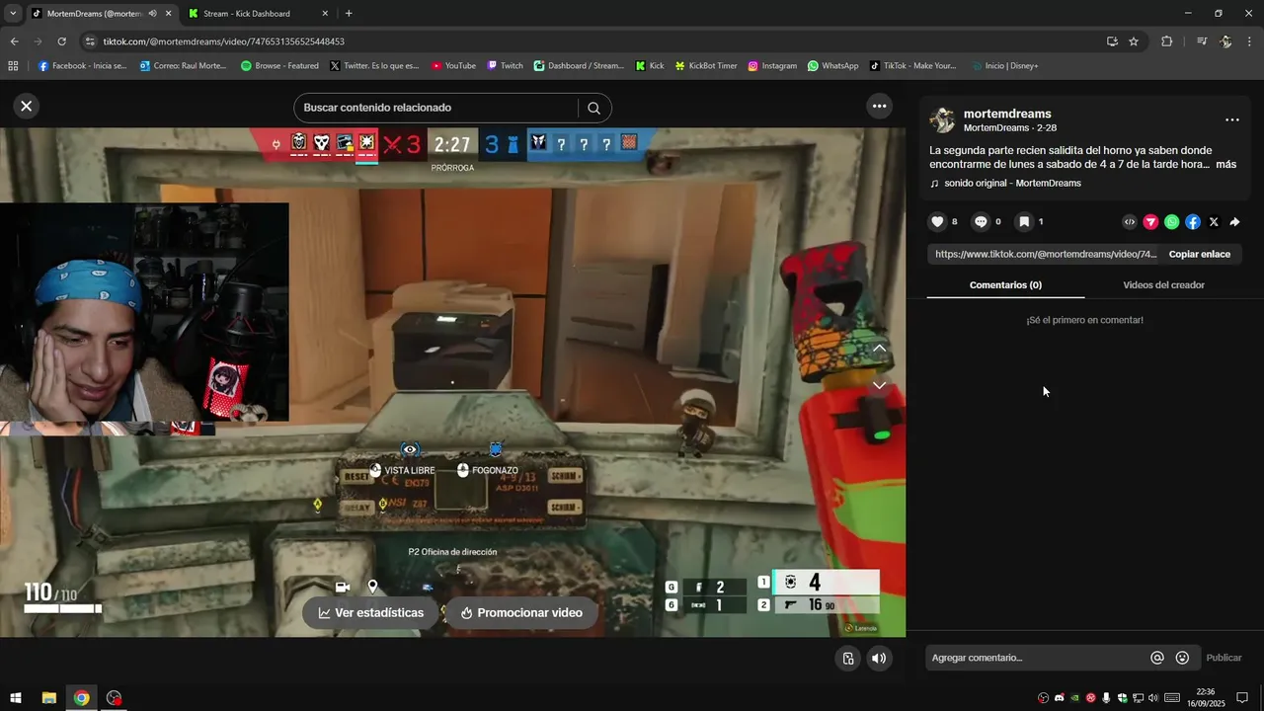Click the mortemdreams profile avatar

[x=942, y=119]
